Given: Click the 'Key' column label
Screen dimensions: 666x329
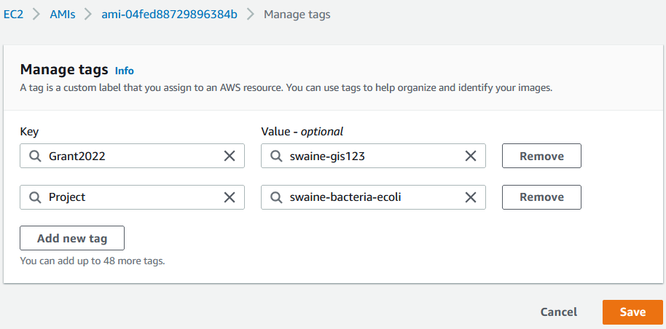Looking at the screenshot, I should point(29,132).
